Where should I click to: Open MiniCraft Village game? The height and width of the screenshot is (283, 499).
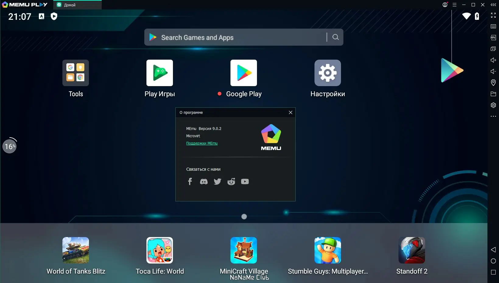(x=244, y=250)
